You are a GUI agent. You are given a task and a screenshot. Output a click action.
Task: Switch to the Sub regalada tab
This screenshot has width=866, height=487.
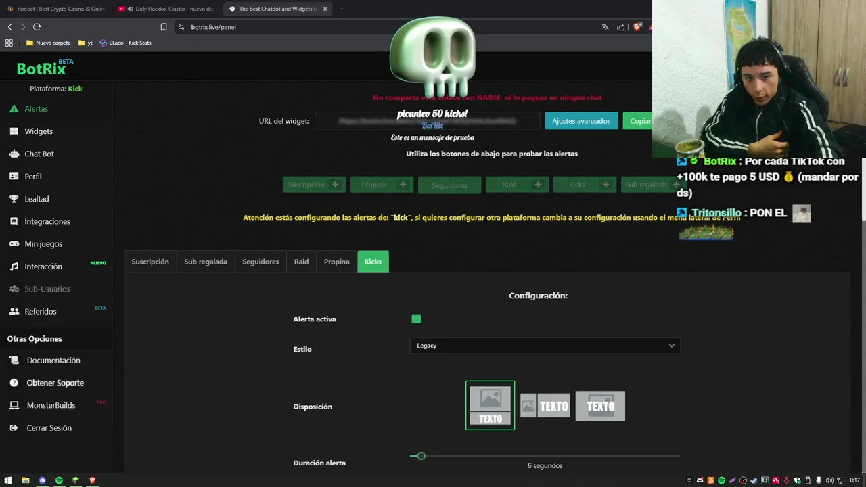206,262
